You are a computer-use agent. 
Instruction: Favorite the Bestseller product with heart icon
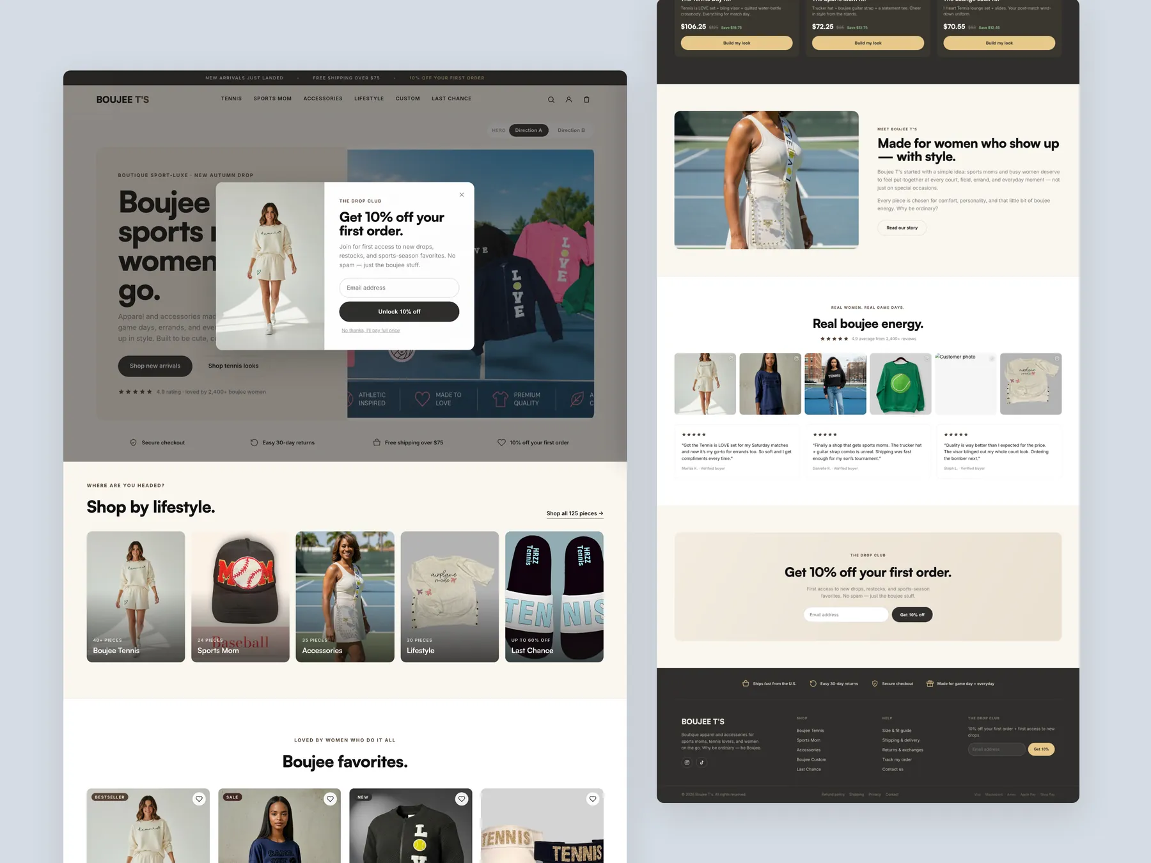pyautogui.click(x=199, y=799)
